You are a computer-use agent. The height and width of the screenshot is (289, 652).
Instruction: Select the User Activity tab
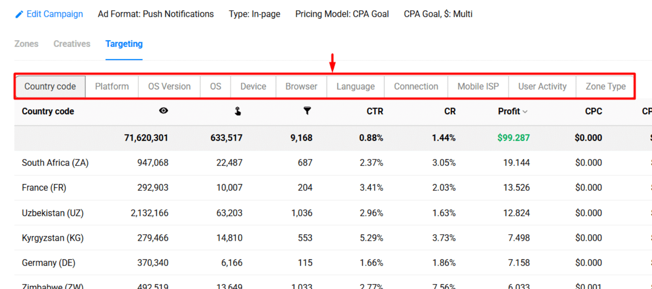coord(542,86)
